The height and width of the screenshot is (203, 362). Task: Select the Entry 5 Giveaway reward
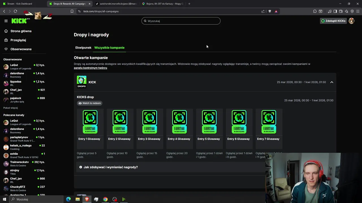[209, 129]
